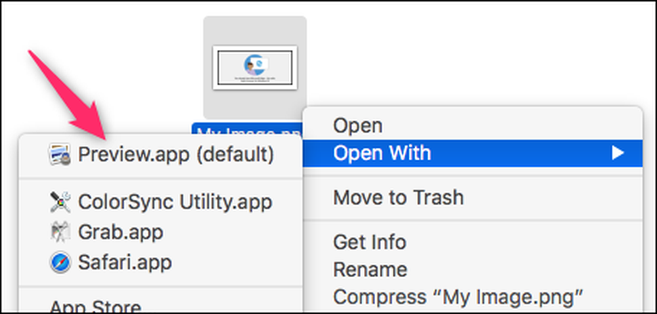The height and width of the screenshot is (314, 657).
Task: Choose Rename from the context menu
Action: click(370, 269)
